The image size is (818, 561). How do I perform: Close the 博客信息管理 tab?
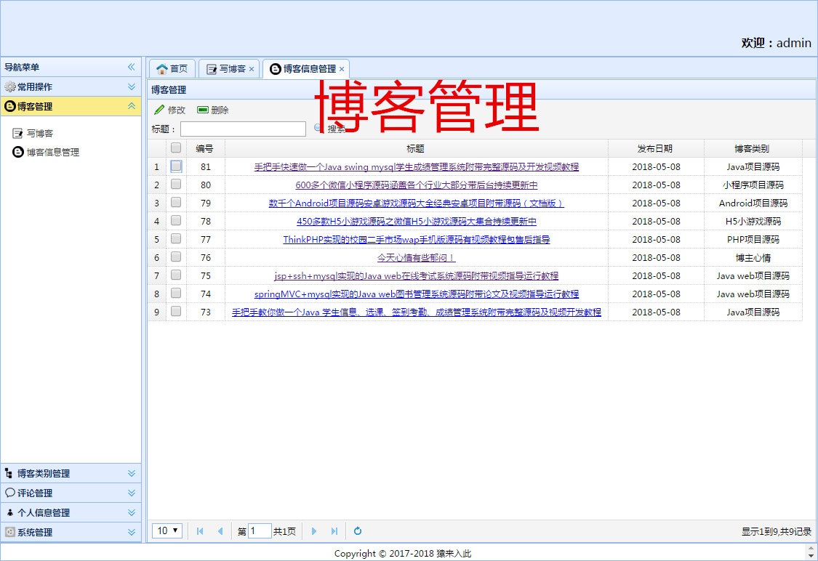(x=342, y=69)
